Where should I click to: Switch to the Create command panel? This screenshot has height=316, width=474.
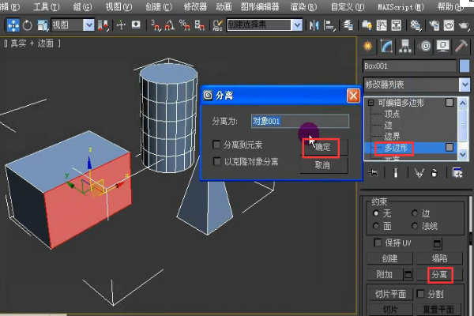pyautogui.click(x=368, y=47)
